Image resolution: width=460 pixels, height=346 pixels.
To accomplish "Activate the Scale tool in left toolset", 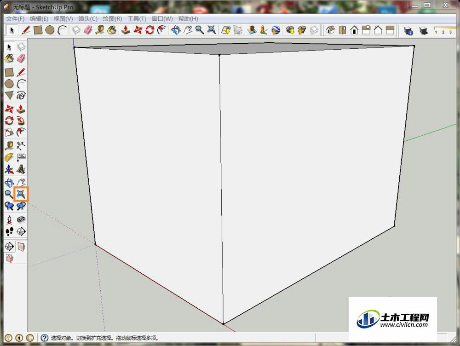I will click(x=9, y=132).
